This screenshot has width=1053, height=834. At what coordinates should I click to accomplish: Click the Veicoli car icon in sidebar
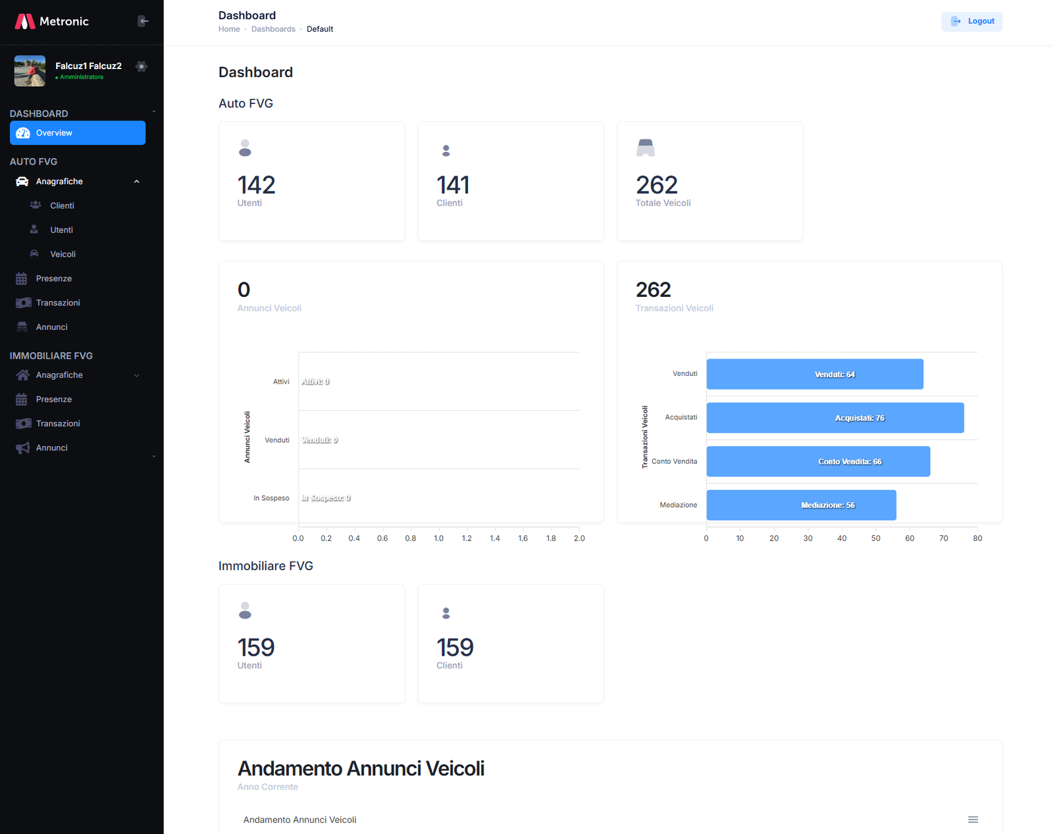point(34,254)
